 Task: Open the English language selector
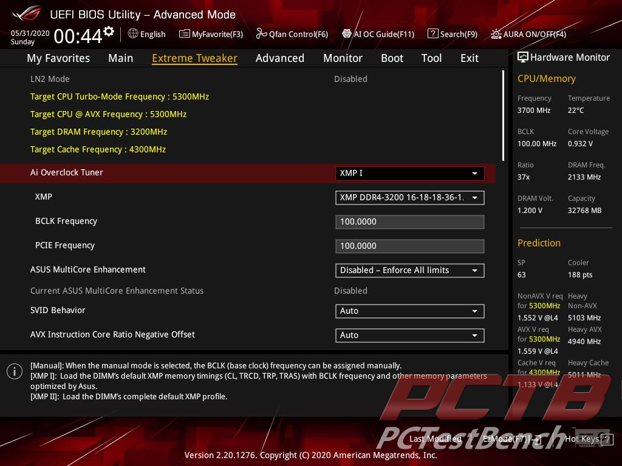(x=147, y=34)
